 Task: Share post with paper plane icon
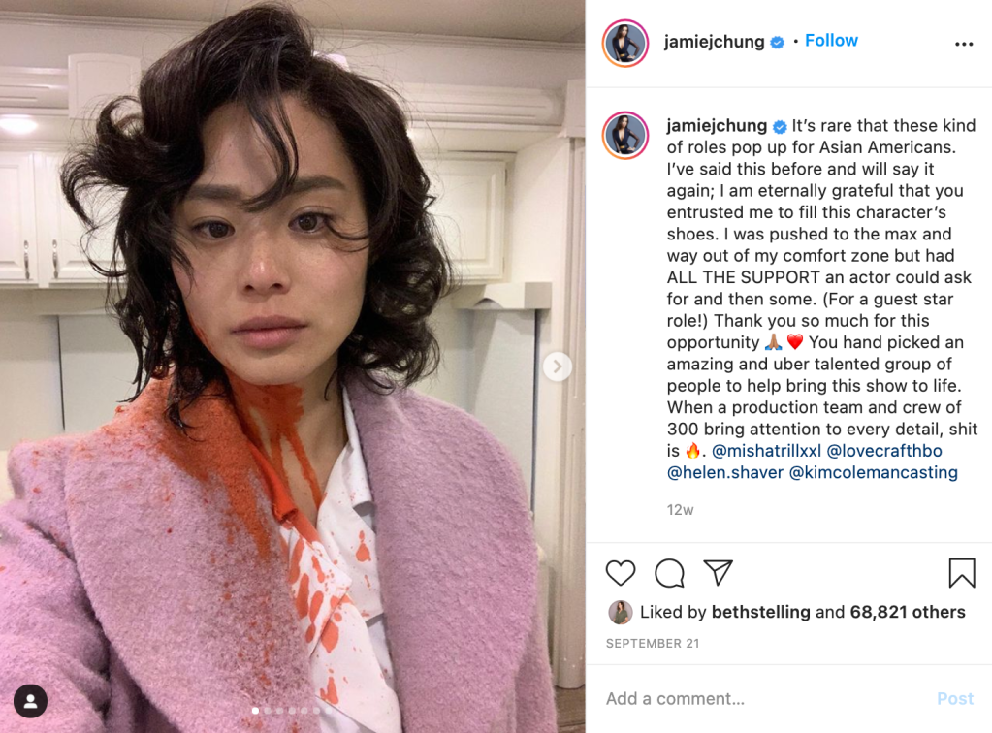point(719,572)
